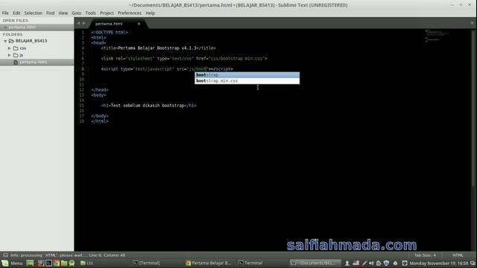Click the DOCTYPE html line
Screen dimensions: 477x268
(110, 32)
